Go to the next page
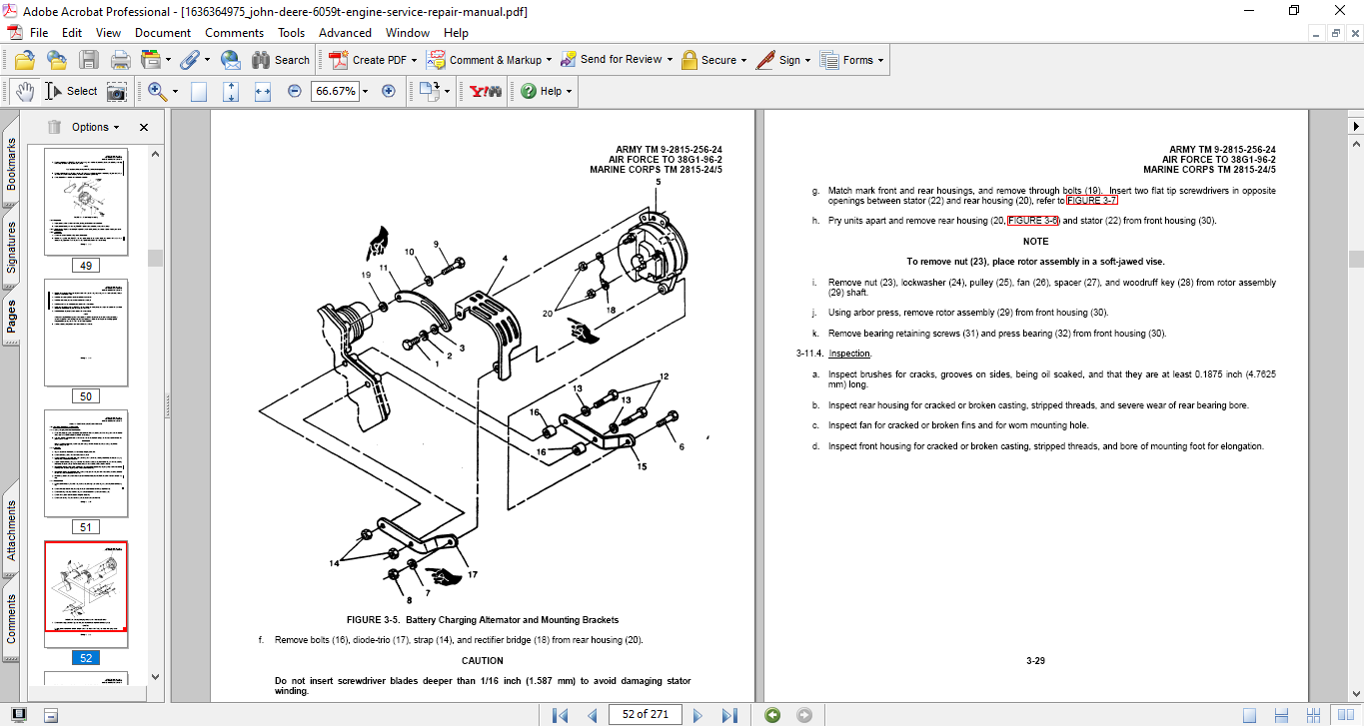 (696, 714)
